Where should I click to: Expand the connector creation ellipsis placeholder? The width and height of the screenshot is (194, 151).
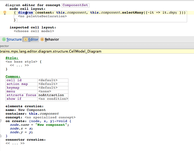tap(15, 143)
